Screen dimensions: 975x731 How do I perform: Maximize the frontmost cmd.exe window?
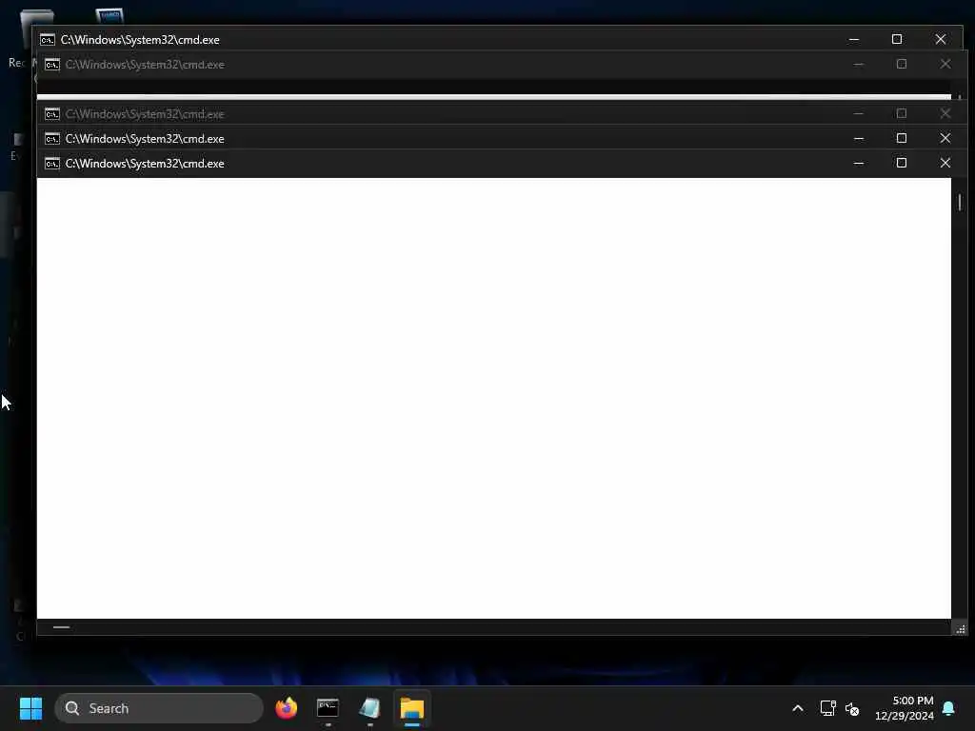pyautogui.click(x=901, y=163)
